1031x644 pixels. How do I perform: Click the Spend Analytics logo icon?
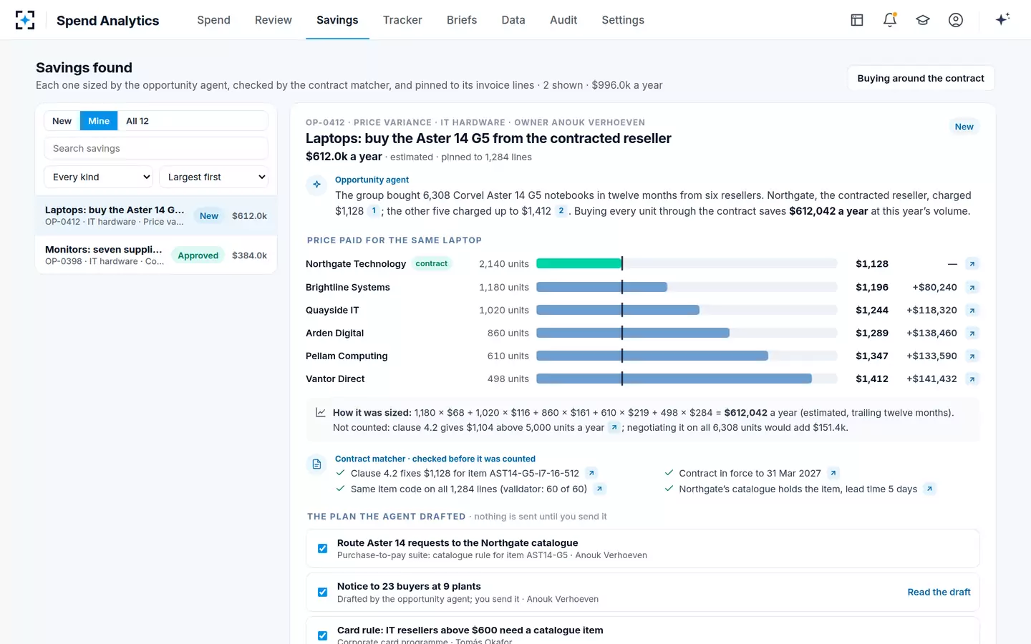coord(25,20)
